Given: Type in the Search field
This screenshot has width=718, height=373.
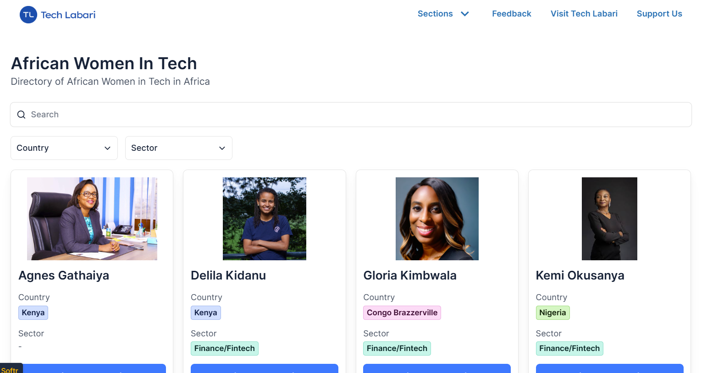Looking at the screenshot, I should [x=358, y=115].
